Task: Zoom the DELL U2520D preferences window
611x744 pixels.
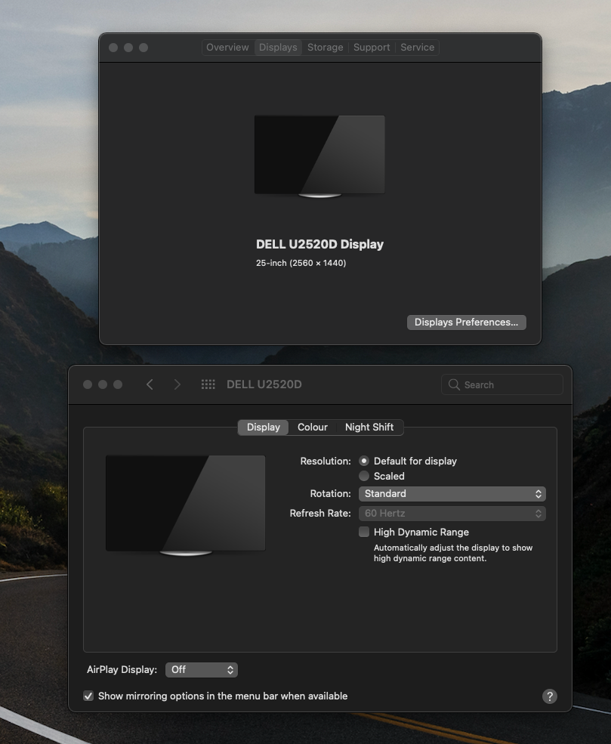Action: click(x=118, y=384)
